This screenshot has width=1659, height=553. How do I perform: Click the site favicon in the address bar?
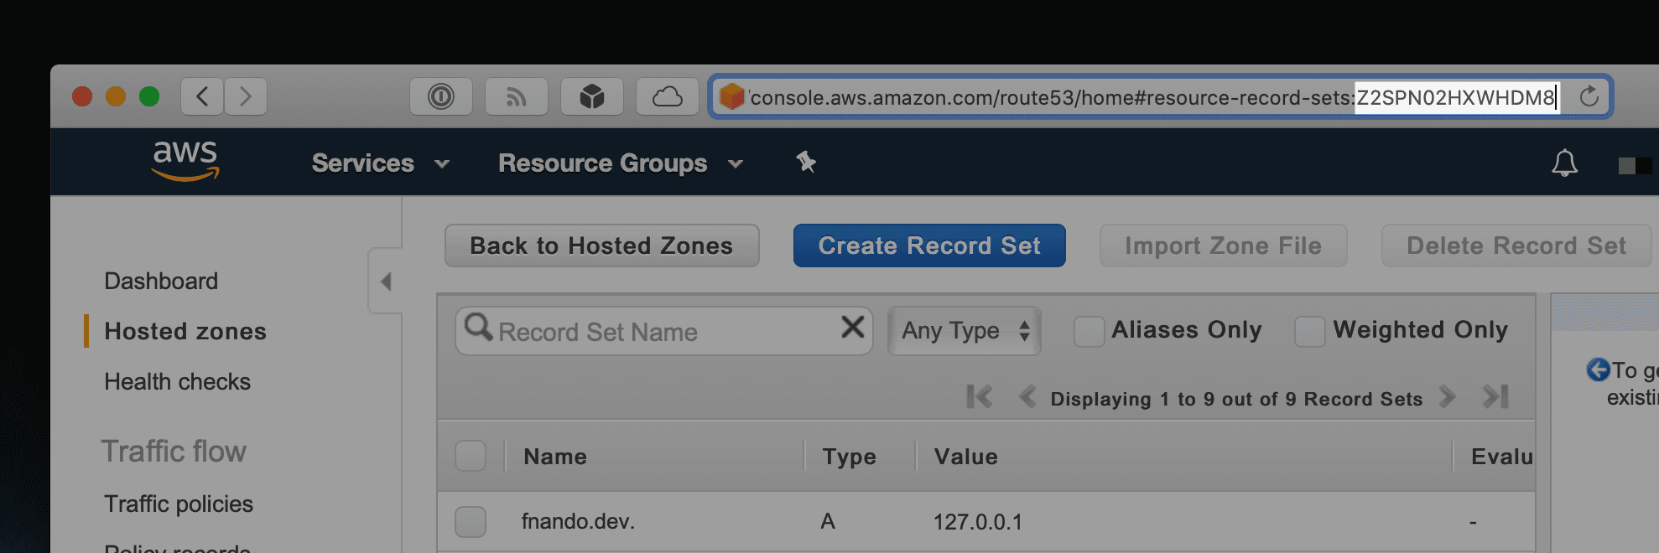[x=732, y=97]
